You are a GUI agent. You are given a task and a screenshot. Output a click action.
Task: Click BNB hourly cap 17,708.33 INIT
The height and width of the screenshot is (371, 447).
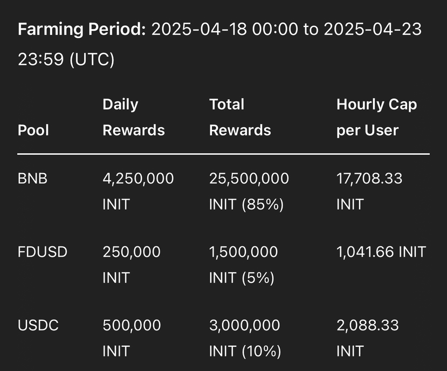pyautogui.click(x=369, y=190)
